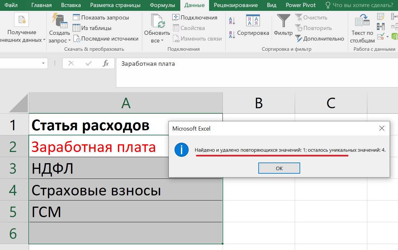
Task: Select column C header
Action: click(331, 103)
